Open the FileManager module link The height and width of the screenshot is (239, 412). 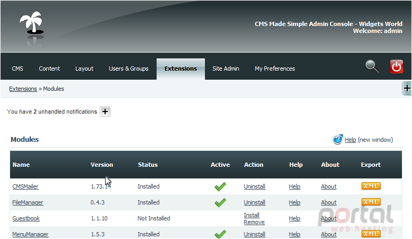(x=28, y=202)
